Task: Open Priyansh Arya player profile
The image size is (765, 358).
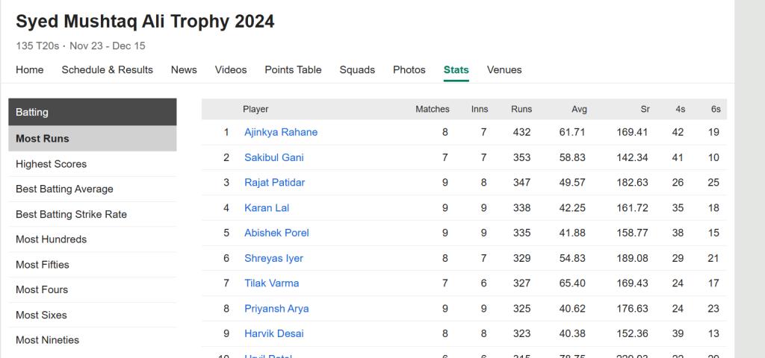Action: coord(276,308)
